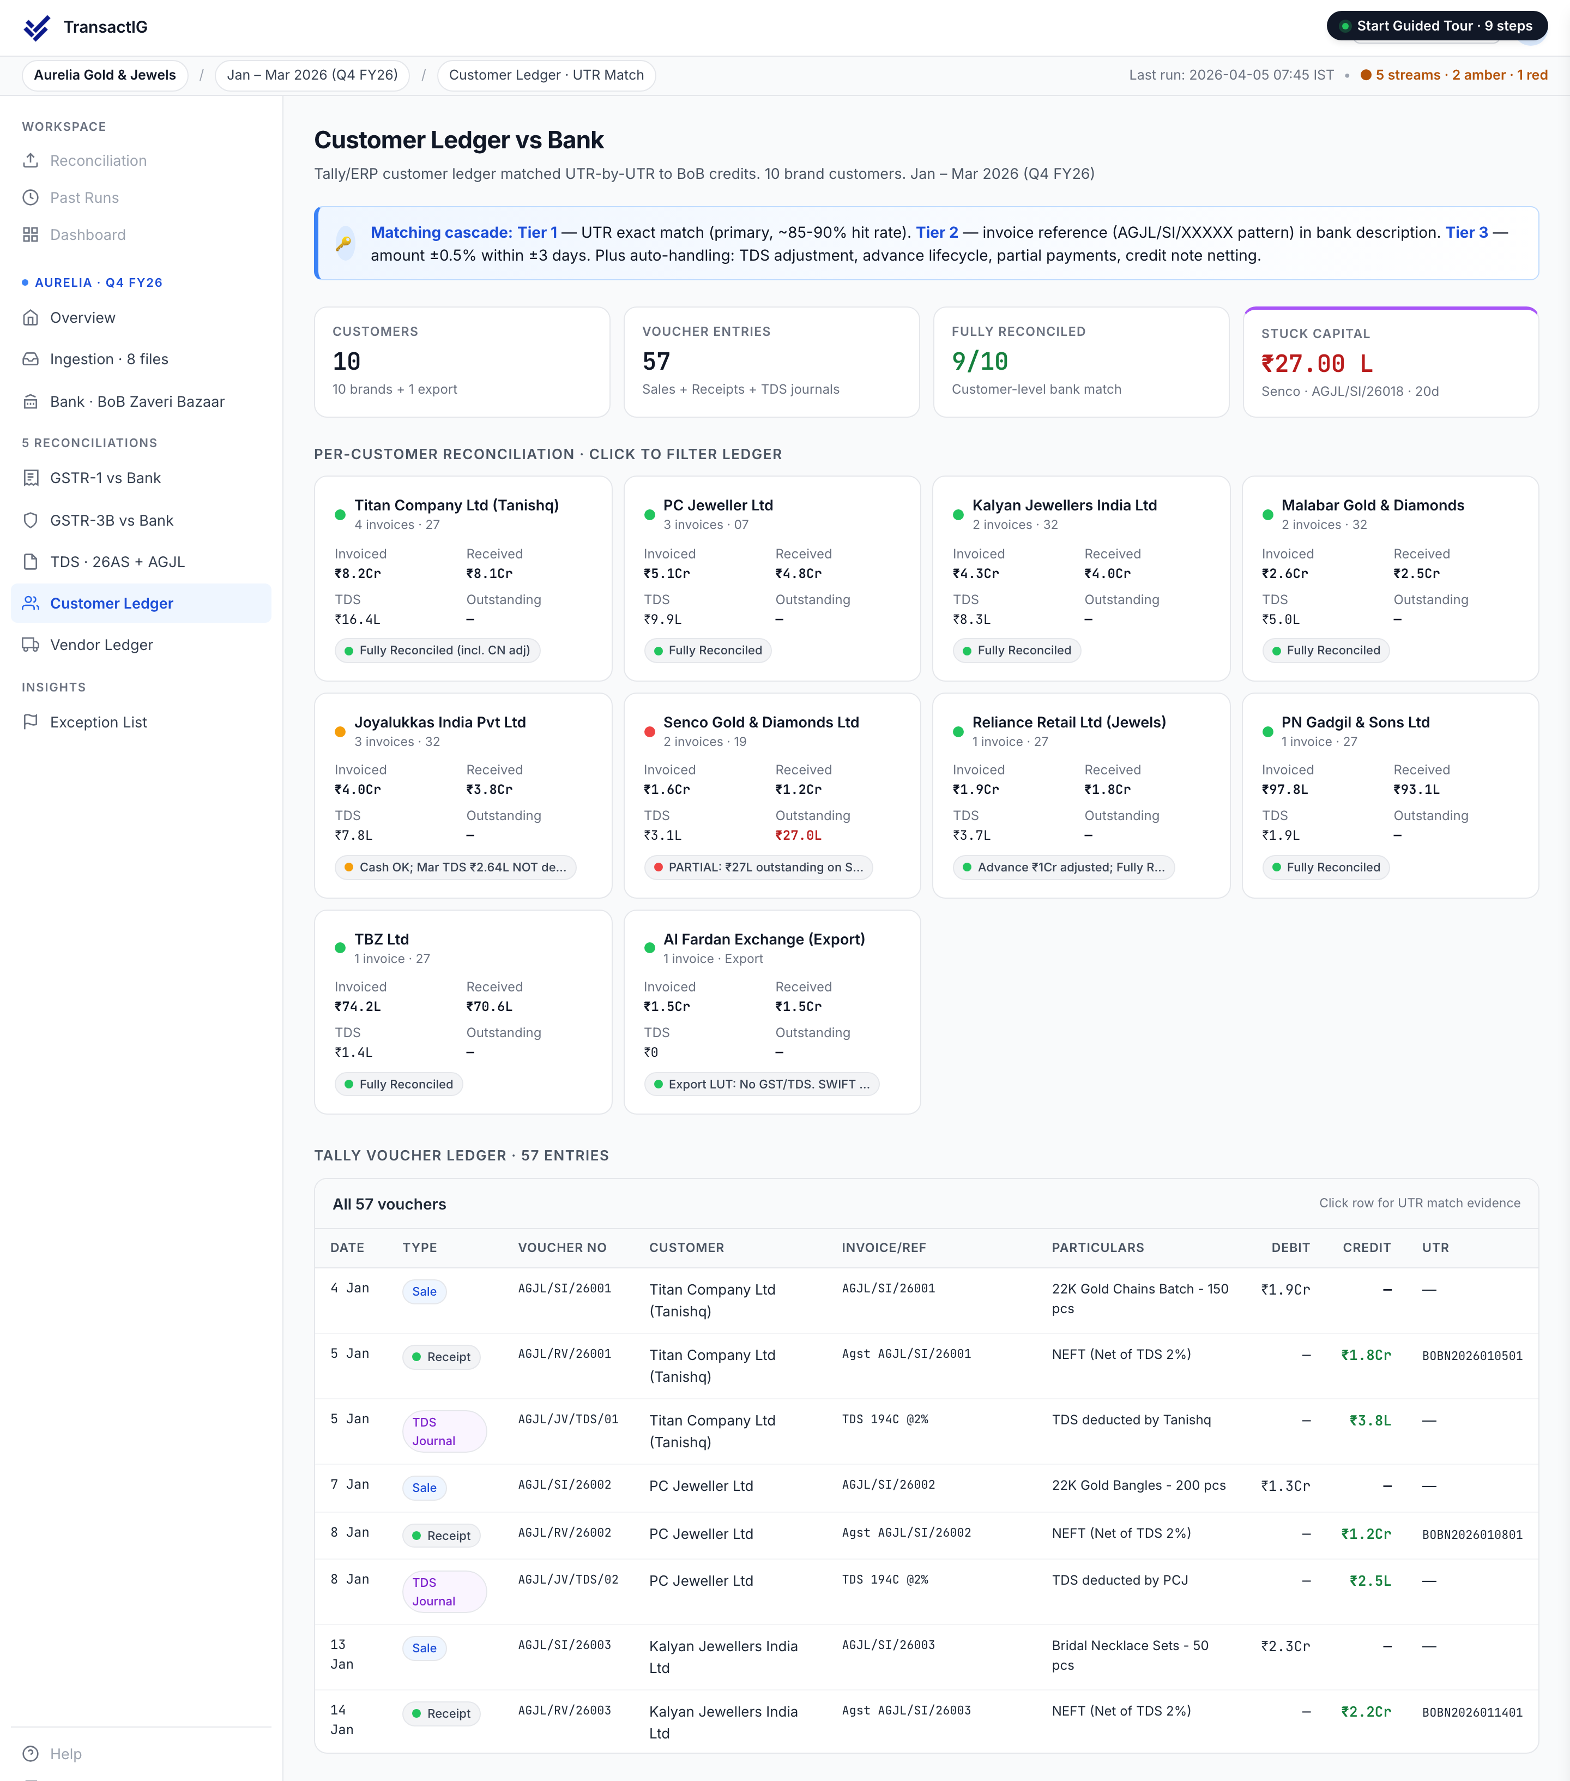Click the Vendor Ledger truck icon
This screenshot has height=1781, width=1570.
click(x=31, y=645)
